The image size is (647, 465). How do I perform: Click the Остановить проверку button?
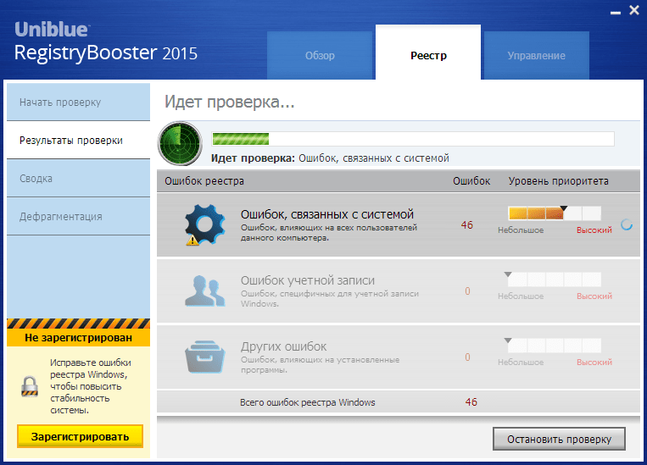[559, 439]
